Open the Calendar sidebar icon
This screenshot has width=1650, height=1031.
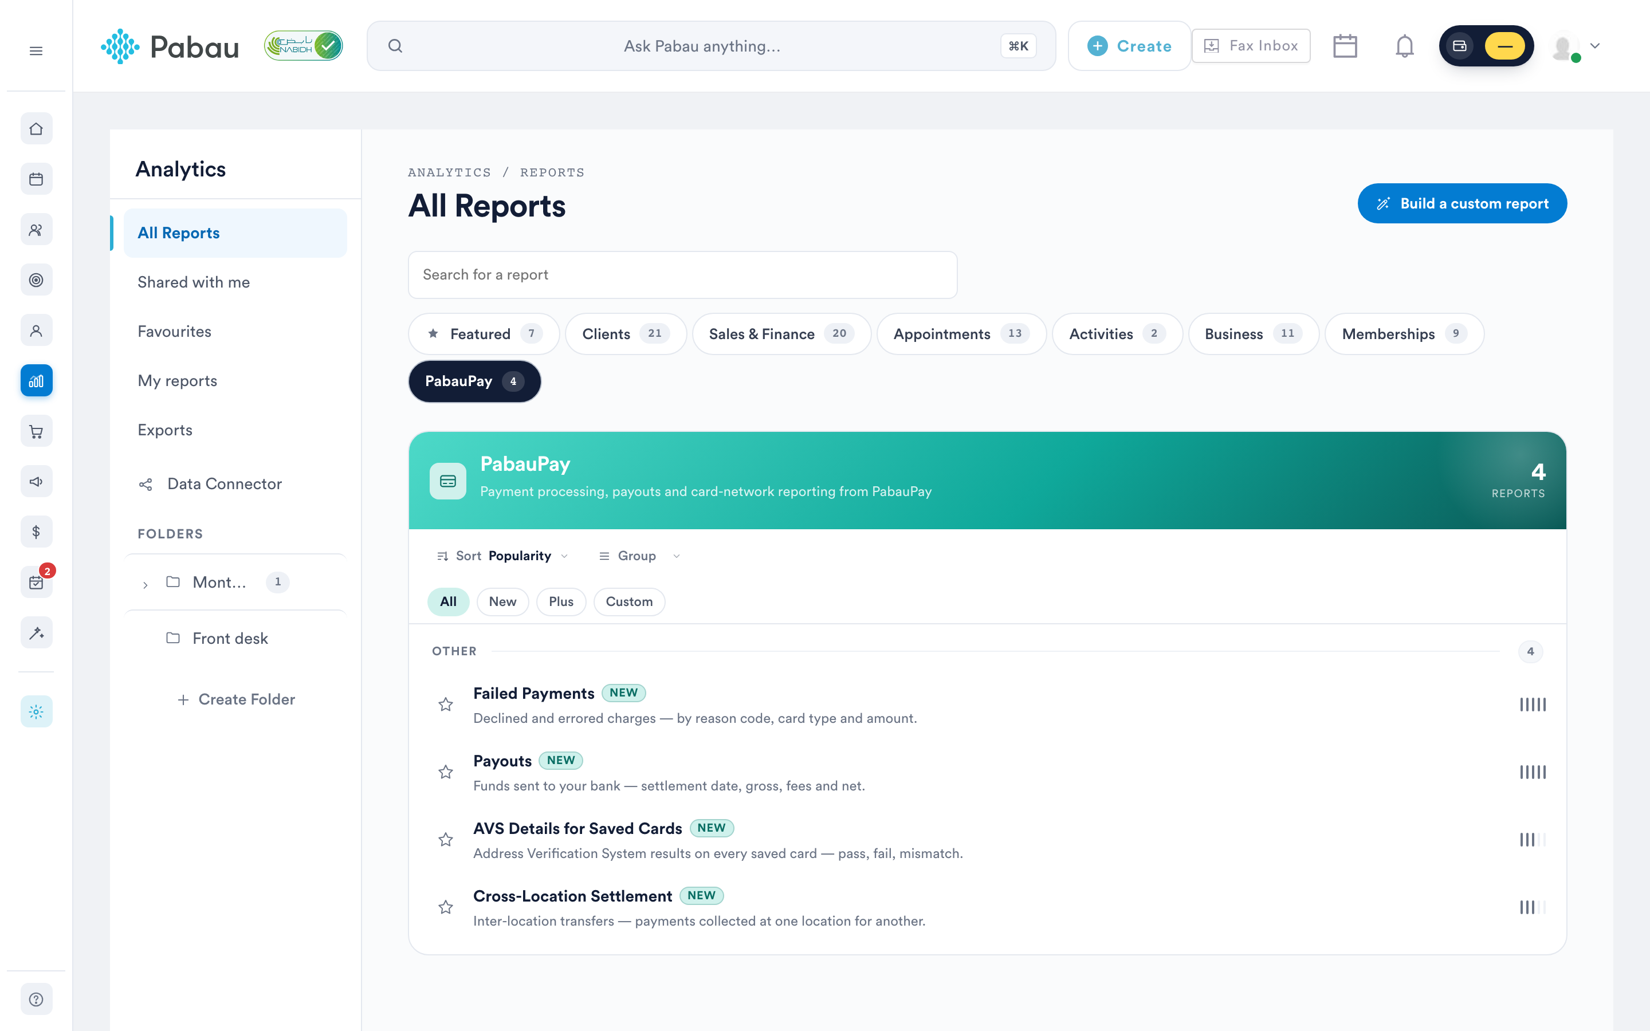click(36, 179)
